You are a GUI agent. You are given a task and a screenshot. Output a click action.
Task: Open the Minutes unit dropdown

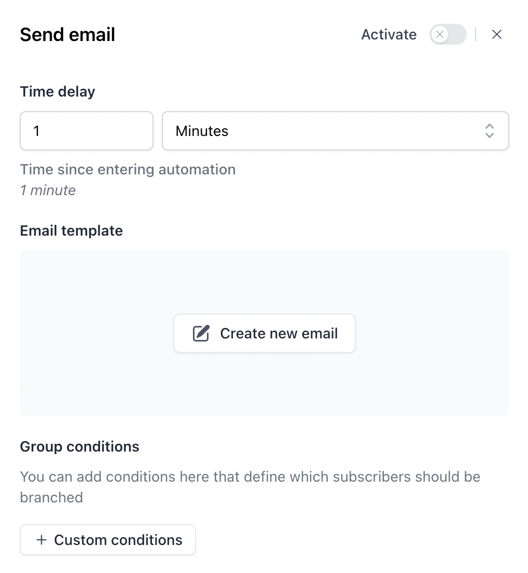pyautogui.click(x=335, y=131)
